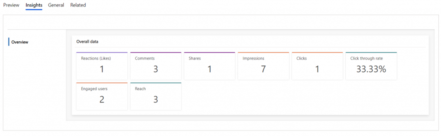Open the General tab
441x136 pixels.
click(56, 5)
